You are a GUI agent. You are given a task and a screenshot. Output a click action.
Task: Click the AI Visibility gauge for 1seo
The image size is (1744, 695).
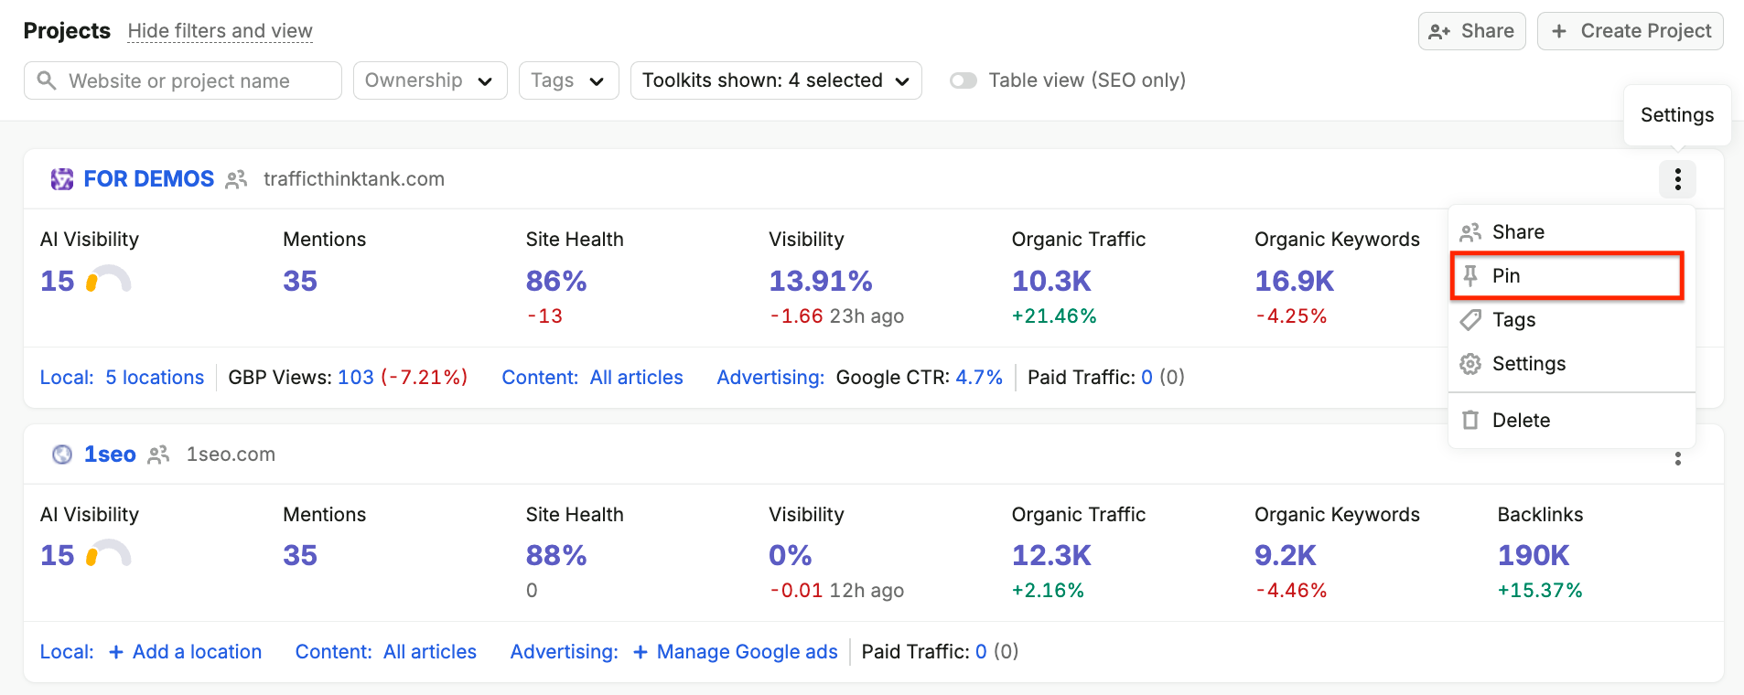108,553
